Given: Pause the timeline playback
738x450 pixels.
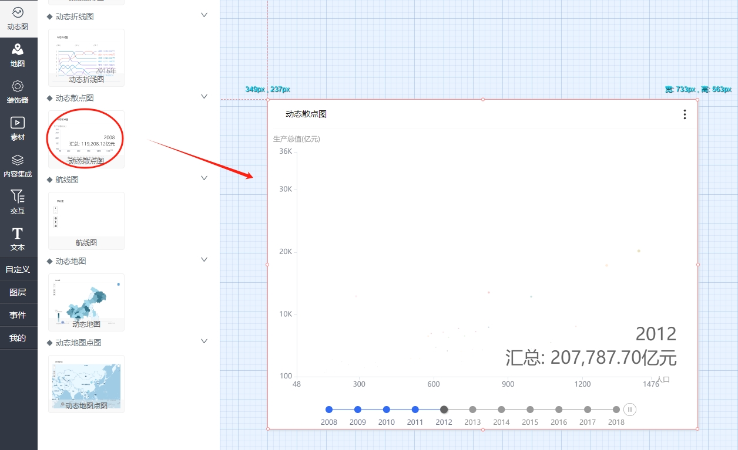Looking at the screenshot, I should coord(629,410).
